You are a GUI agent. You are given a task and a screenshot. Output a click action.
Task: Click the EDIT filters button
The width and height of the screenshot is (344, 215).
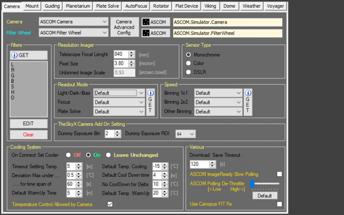pyautogui.click(x=28, y=124)
